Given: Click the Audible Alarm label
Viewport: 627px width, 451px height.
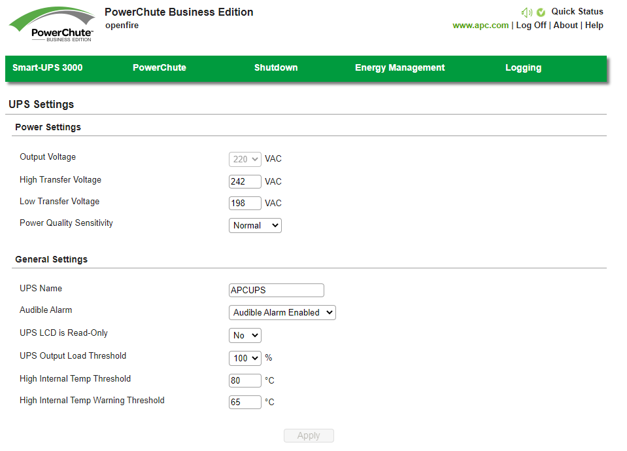Looking at the screenshot, I should [x=46, y=310].
